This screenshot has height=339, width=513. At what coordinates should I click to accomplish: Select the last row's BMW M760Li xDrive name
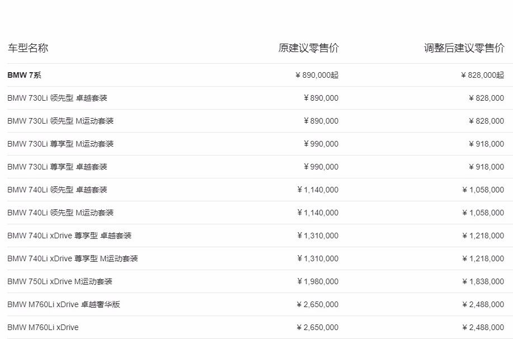[x=43, y=328]
